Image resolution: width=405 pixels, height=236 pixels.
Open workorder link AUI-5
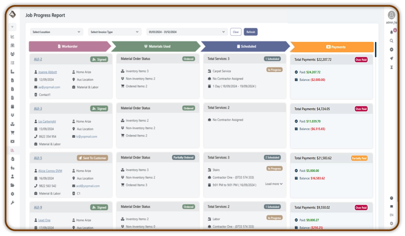pos(38,158)
